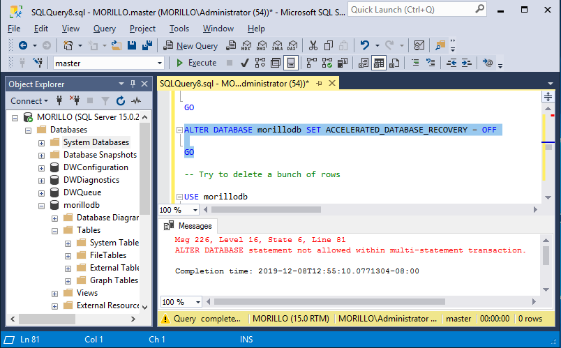
Task: Display the Estimated Execution Plan
Action: (x=260, y=63)
